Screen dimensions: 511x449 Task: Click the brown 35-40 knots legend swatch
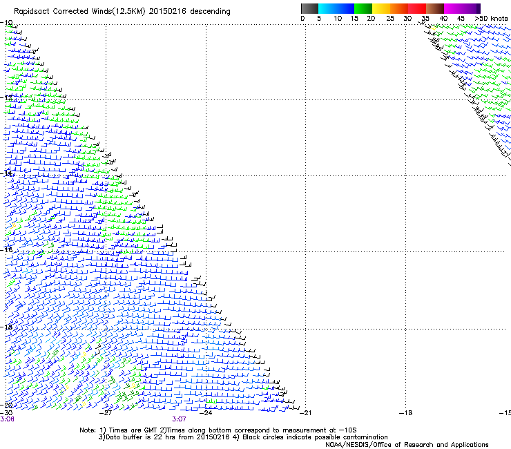(x=435, y=8)
